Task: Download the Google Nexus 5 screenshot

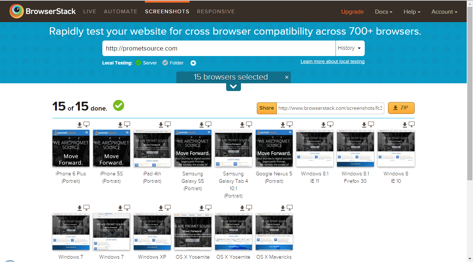Action: point(283,125)
